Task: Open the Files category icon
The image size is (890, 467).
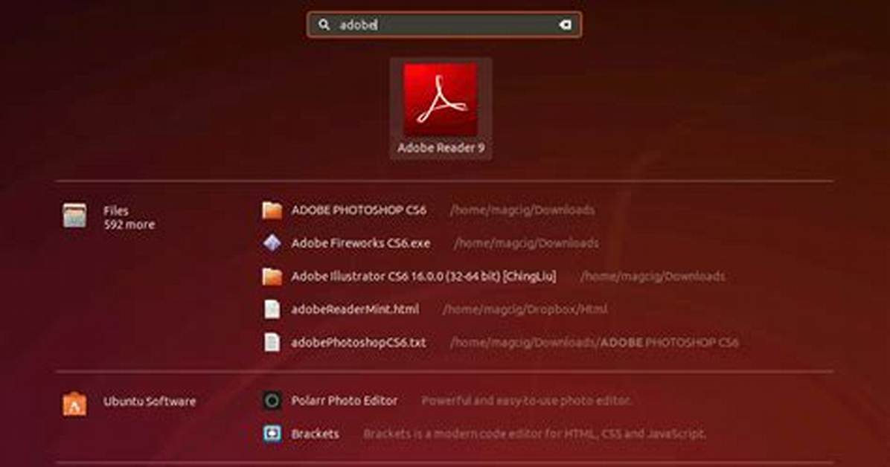Action: (75, 216)
